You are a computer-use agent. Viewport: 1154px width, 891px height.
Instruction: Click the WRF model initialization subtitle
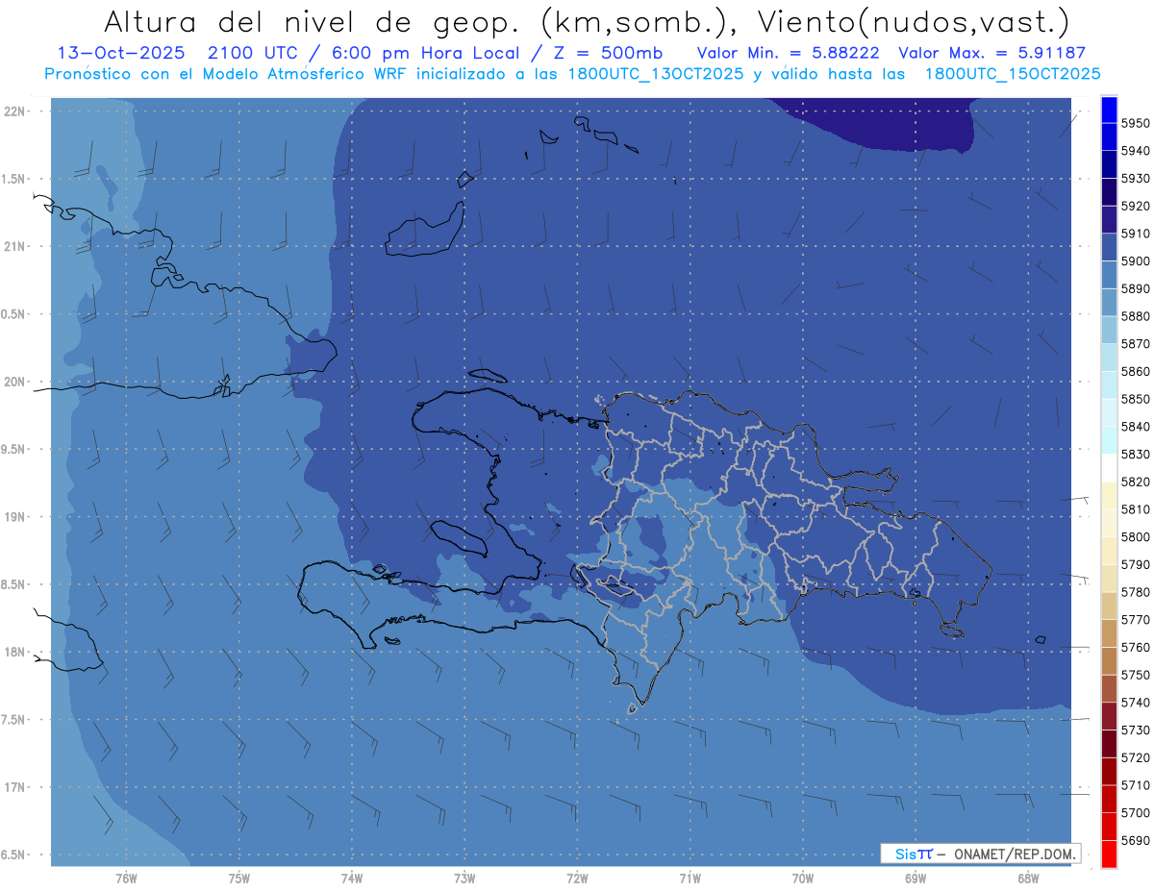click(572, 74)
